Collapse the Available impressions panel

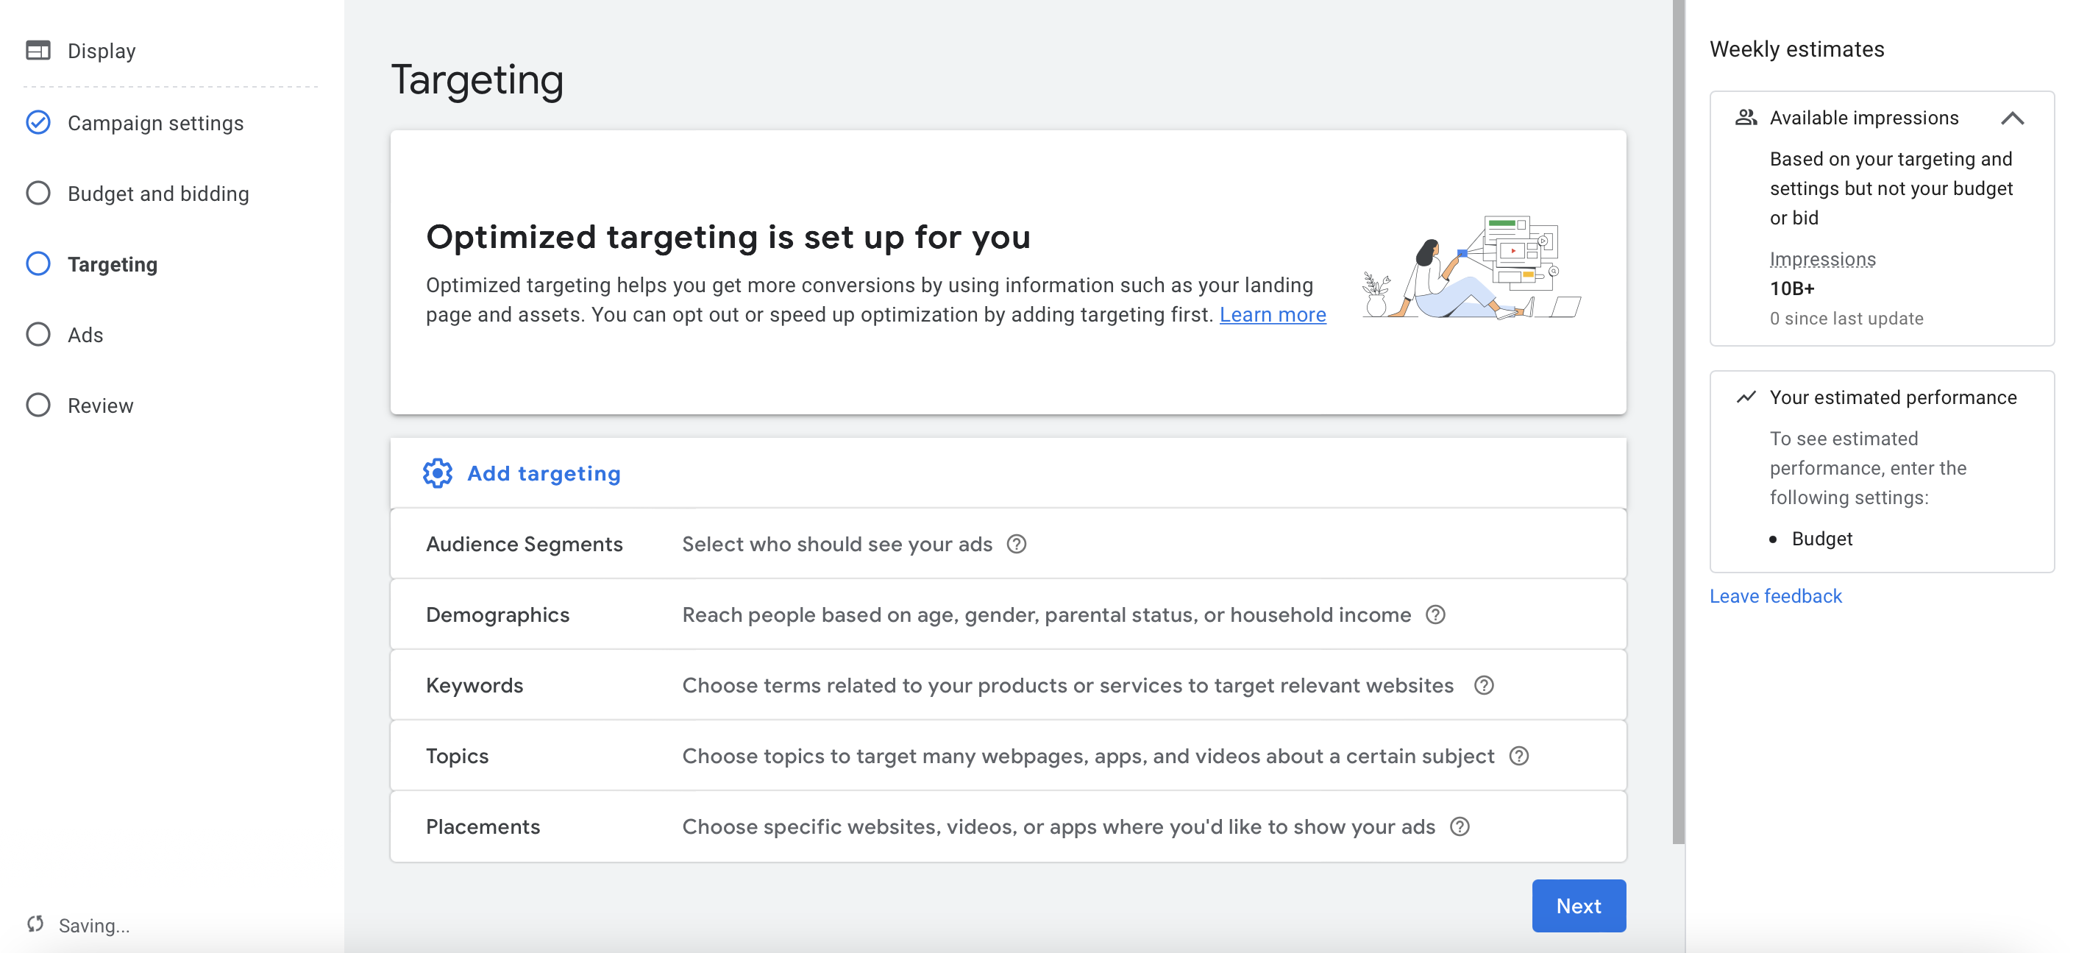2012,118
